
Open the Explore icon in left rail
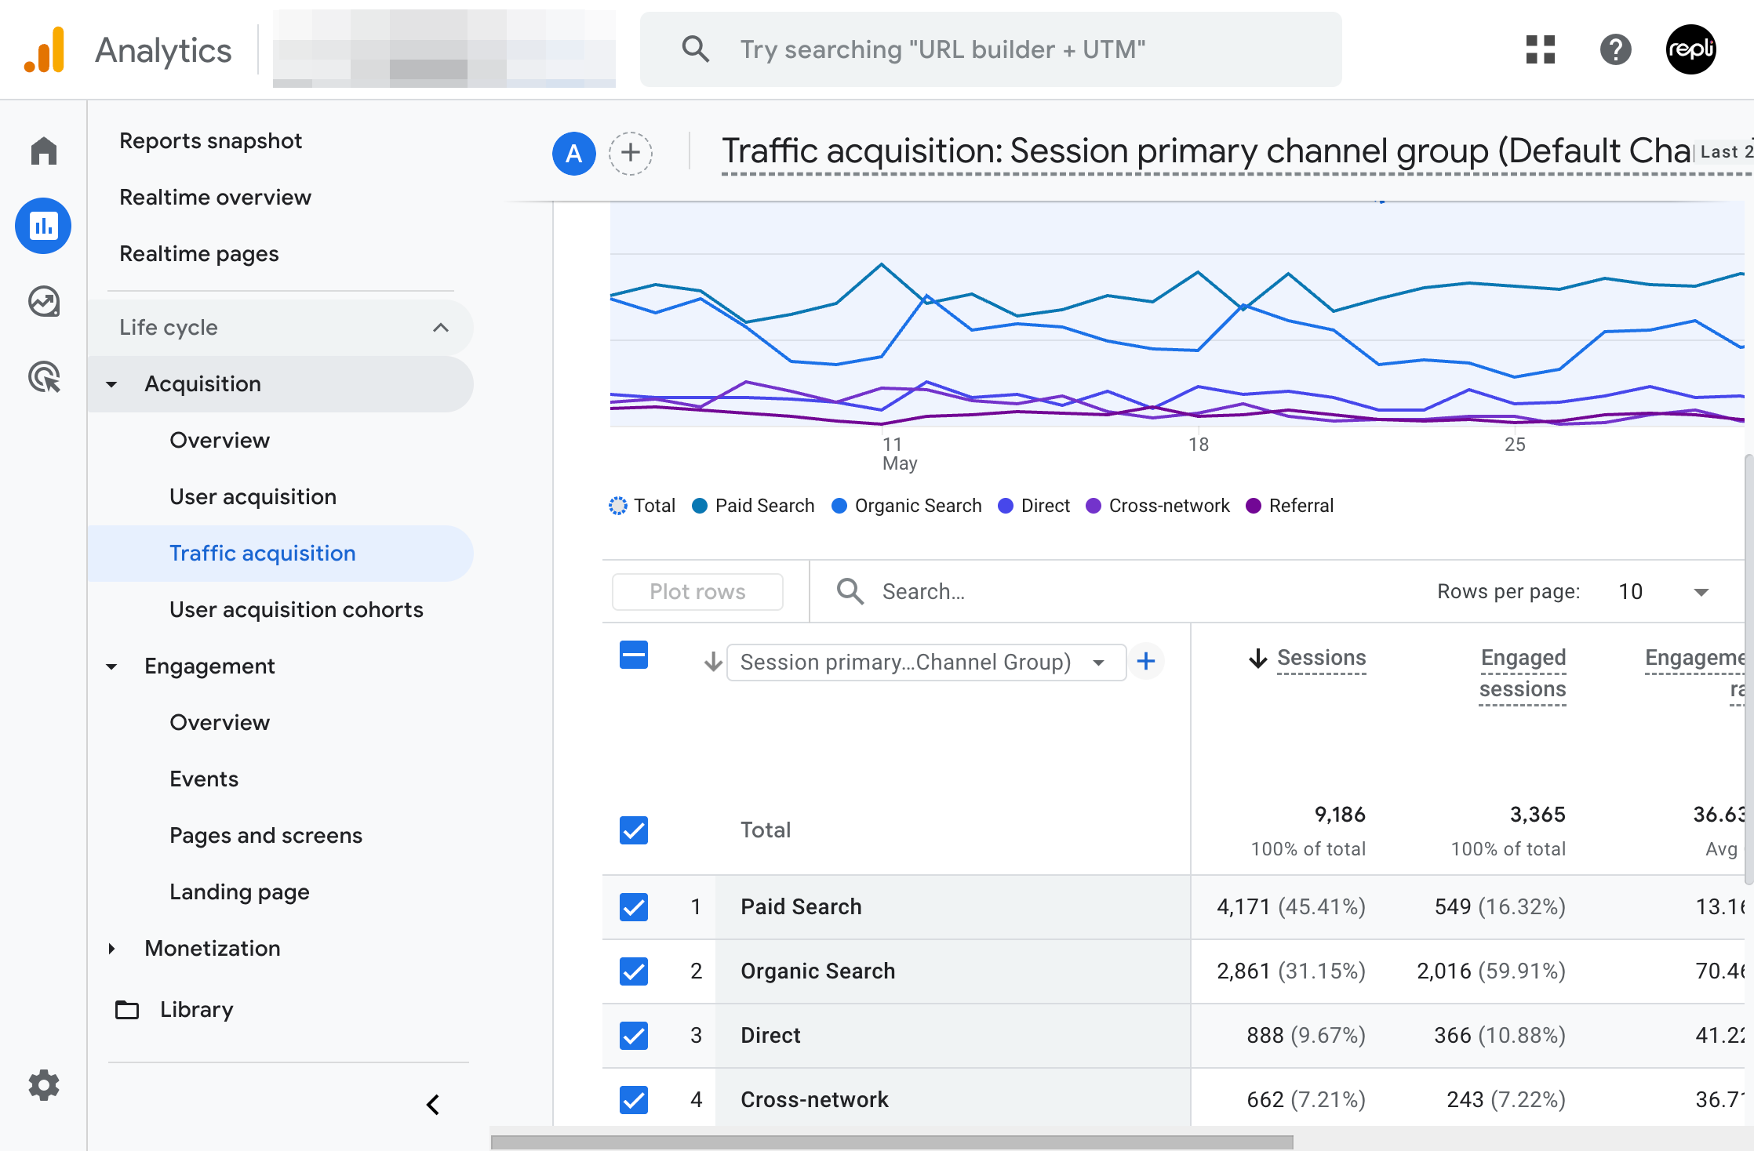(44, 301)
